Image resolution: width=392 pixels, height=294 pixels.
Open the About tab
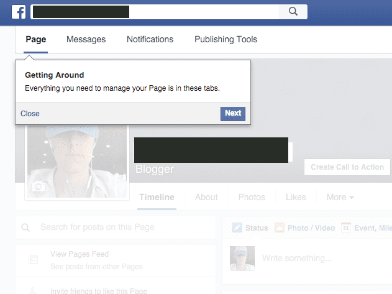click(206, 198)
